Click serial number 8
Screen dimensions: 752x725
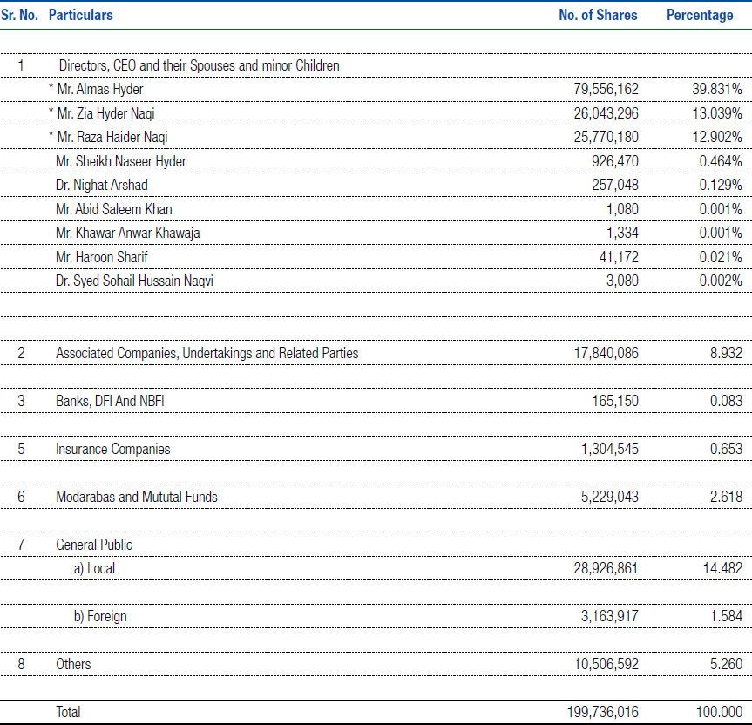tap(21, 665)
